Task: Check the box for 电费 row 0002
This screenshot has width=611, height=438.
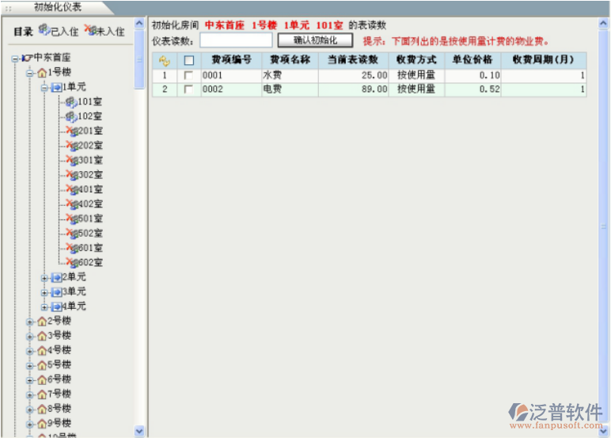Action: [188, 90]
